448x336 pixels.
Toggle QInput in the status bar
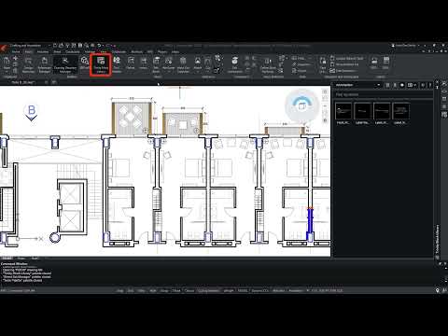189,290
